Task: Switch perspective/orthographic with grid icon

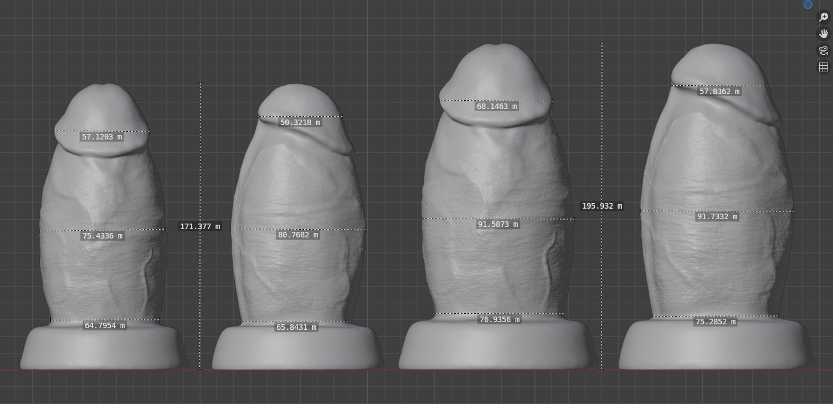Action: coord(823,67)
